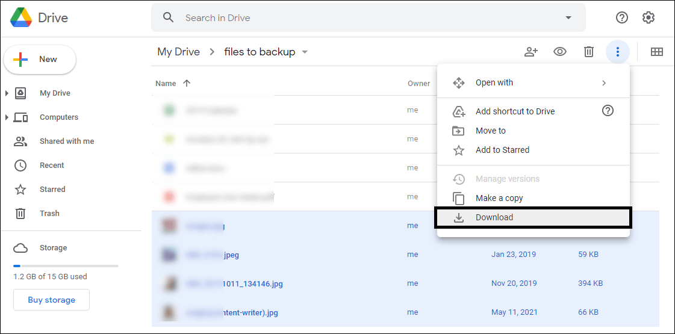675x334 pixels.
Task: Open the support help icon
Action: pos(622,17)
